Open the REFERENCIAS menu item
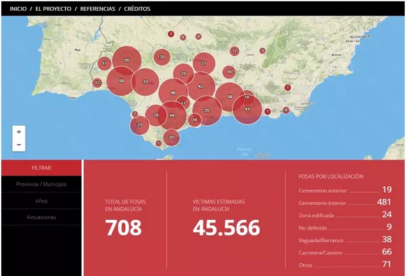 (97, 9)
